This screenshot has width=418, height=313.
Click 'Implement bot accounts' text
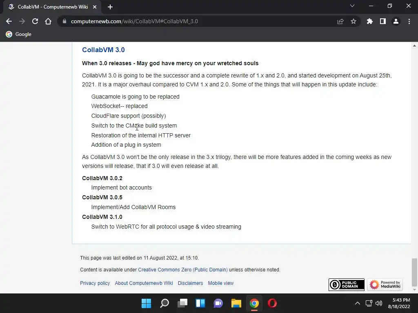click(121, 187)
